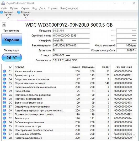
Task: Click status icon for Спецификации производителя
Action: pyautogui.click(x=4, y=107)
